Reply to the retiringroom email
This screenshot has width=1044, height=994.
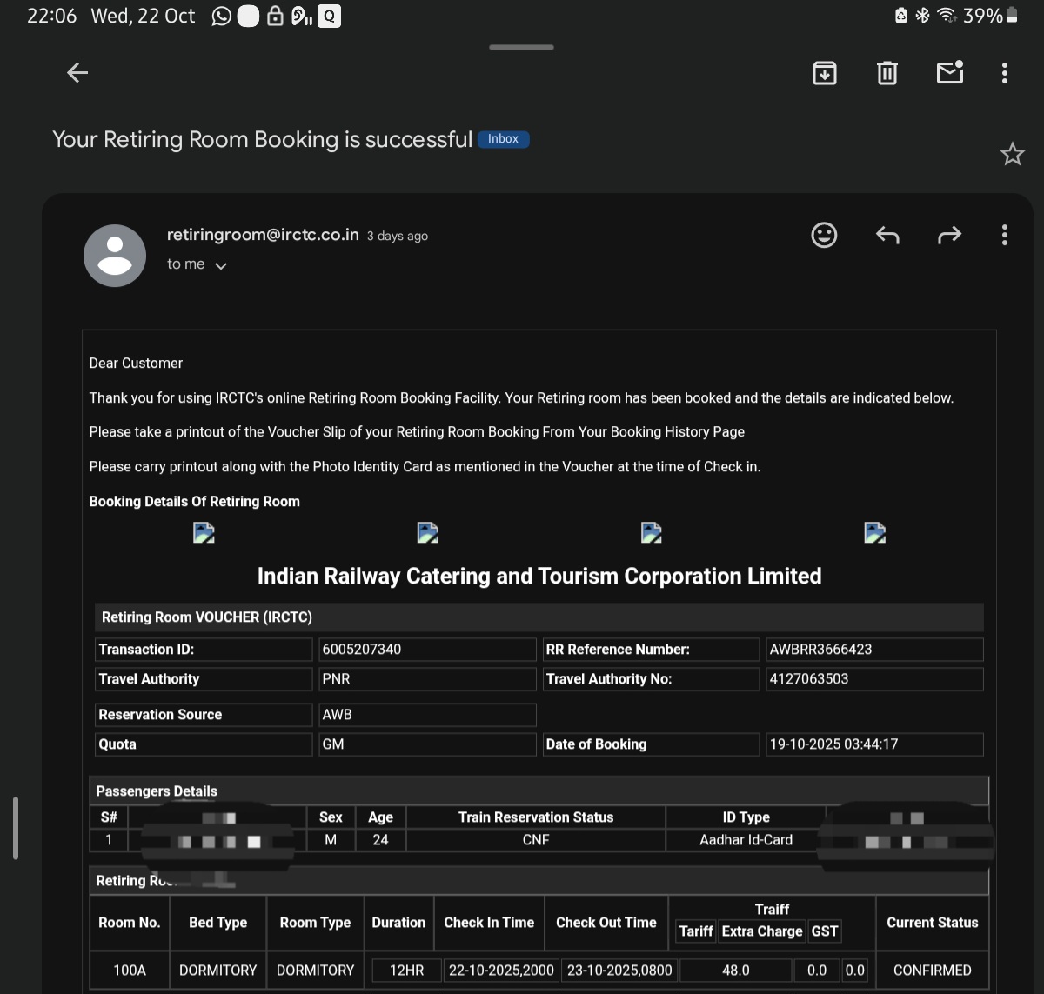tap(887, 235)
